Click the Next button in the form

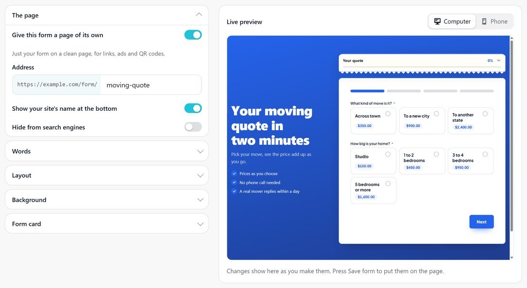pyautogui.click(x=481, y=222)
